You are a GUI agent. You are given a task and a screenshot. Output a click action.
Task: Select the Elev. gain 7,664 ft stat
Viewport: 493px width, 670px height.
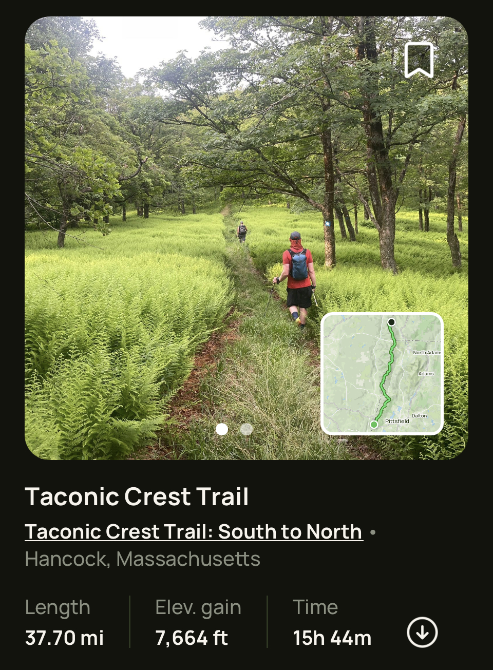tap(198, 622)
